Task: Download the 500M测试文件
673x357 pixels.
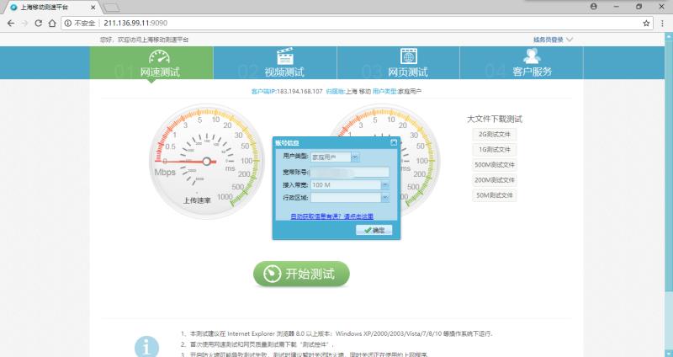Action: click(x=495, y=164)
